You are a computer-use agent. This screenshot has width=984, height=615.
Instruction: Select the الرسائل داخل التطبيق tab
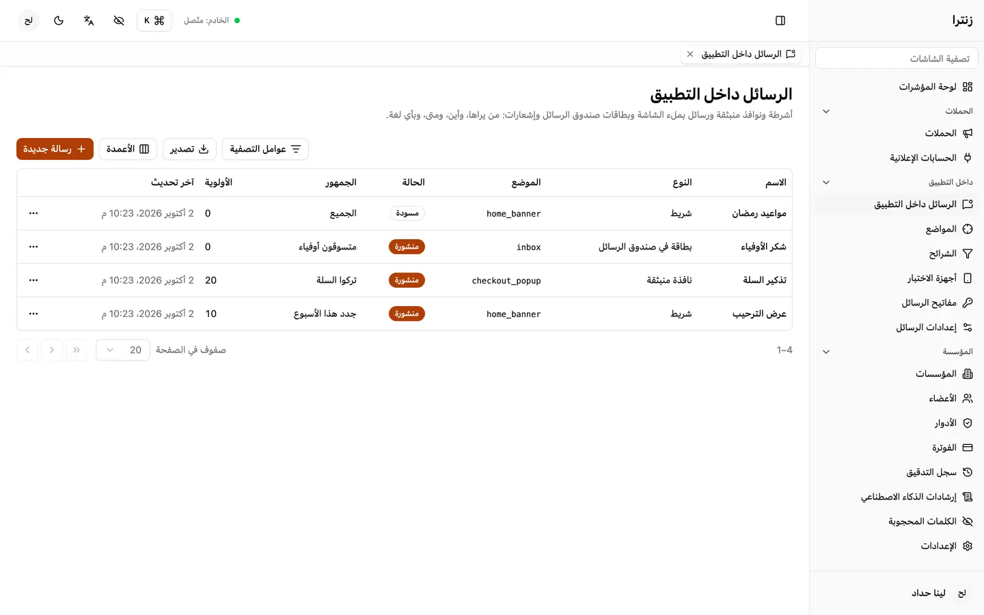[x=741, y=54]
